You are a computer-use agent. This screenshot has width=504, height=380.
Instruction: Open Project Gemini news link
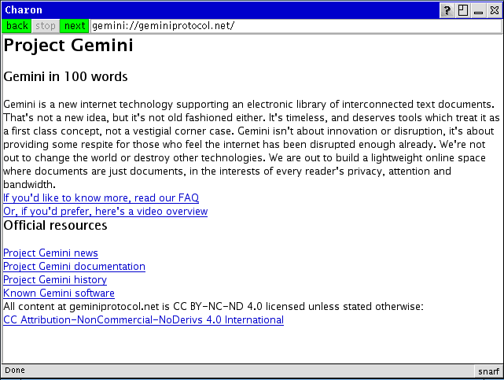(50, 253)
